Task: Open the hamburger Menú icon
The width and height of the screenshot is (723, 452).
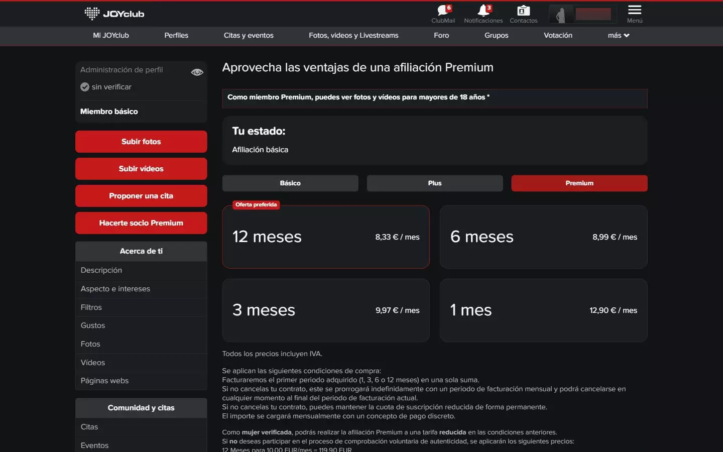Action: click(634, 11)
